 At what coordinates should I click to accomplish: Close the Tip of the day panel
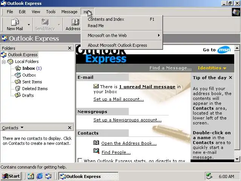pyautogui.click(x=230, y=78)
